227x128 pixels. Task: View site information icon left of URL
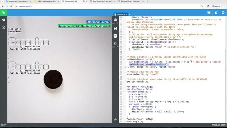(x=16, y=6)
